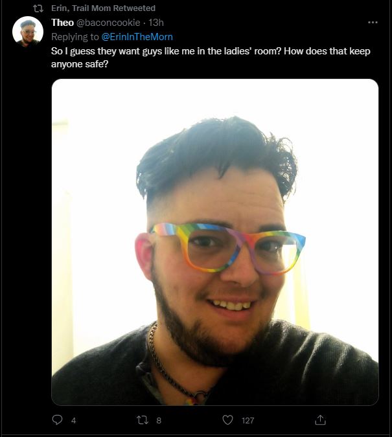This screenshot has height=437, width=392.
Task: Click the tweet text "anyone safe?"
Action: [x=80, y=64]
